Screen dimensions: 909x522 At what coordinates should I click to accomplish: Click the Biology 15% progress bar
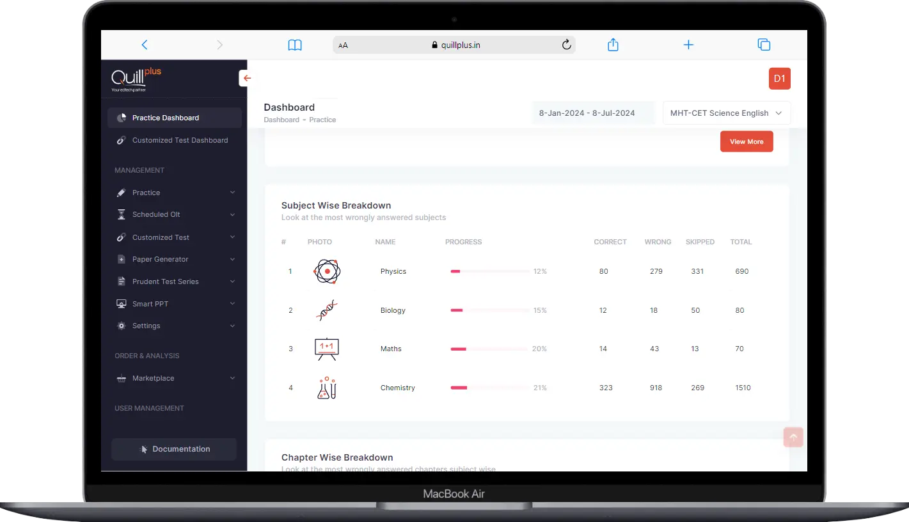pos(490,310)
